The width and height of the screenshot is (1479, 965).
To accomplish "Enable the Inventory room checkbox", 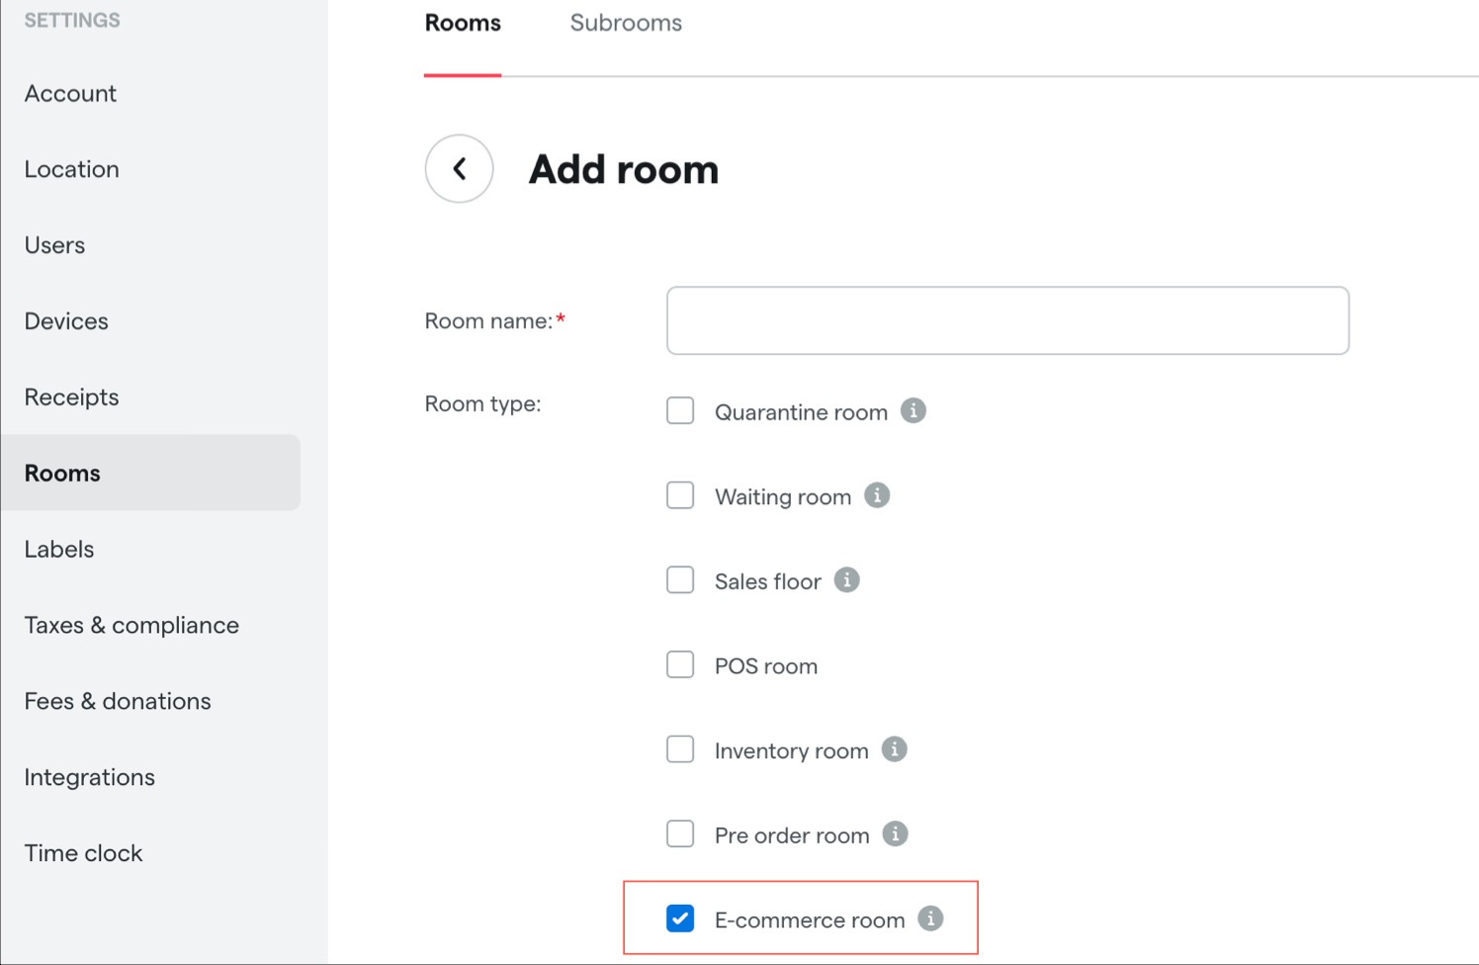I will (680, 749).
